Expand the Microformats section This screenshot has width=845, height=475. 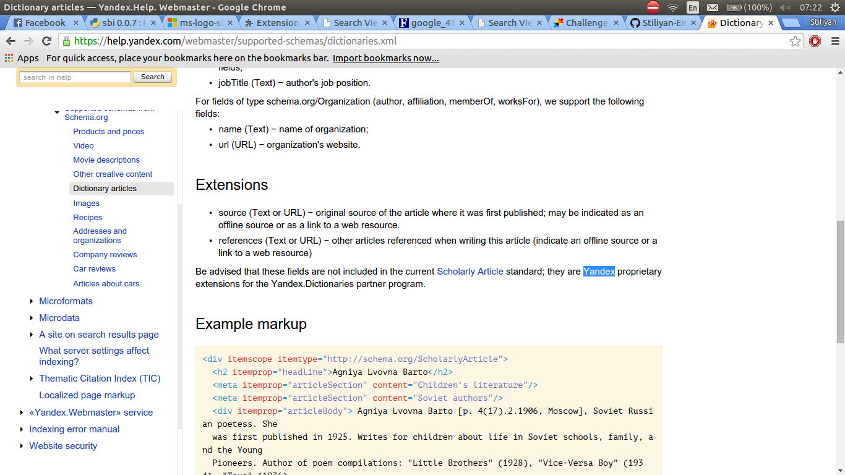click(x=32, y=301)
